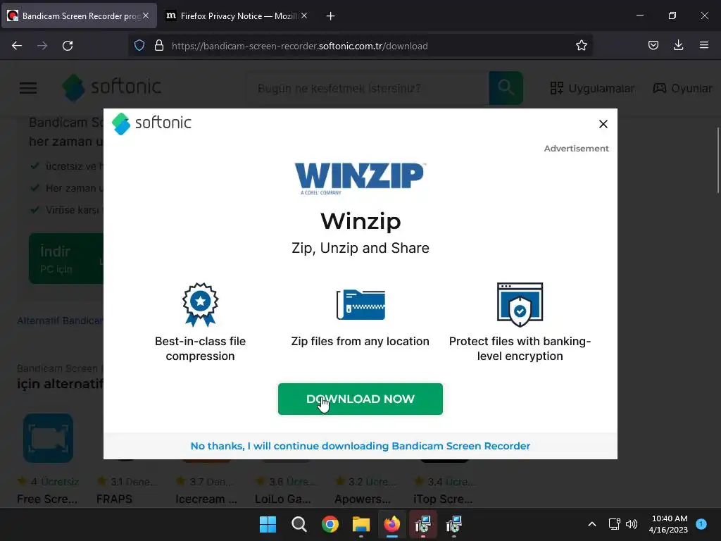Screen dimensions: 721x541
Task: Click the Softonic logo in the popup
Action: pyautogui.click(x=152, y=123)
